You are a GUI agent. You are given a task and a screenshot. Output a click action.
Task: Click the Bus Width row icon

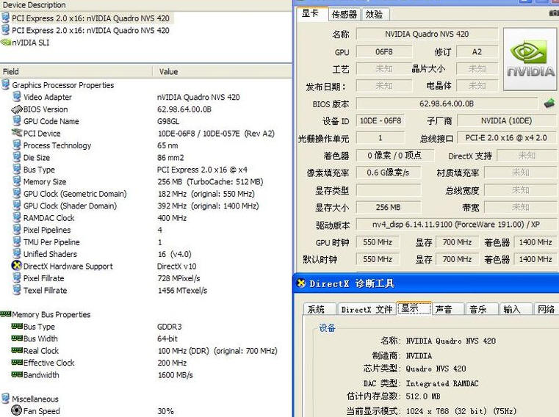[17, 338]
